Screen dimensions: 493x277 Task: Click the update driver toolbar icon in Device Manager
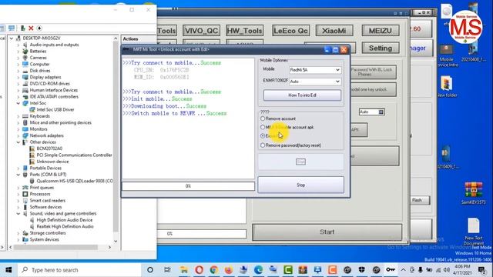point(22,28)
